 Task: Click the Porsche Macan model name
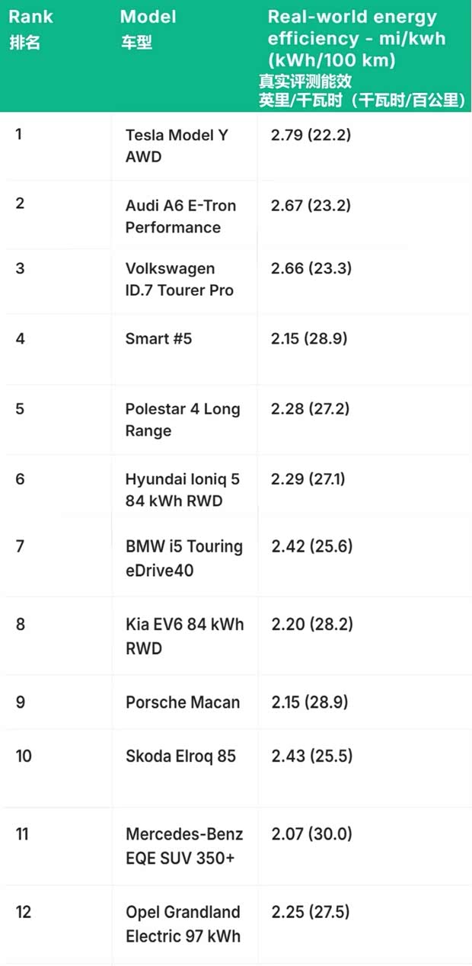(182, 702)
